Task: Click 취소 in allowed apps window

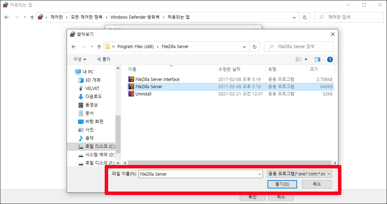Action: tap(281, 197)
